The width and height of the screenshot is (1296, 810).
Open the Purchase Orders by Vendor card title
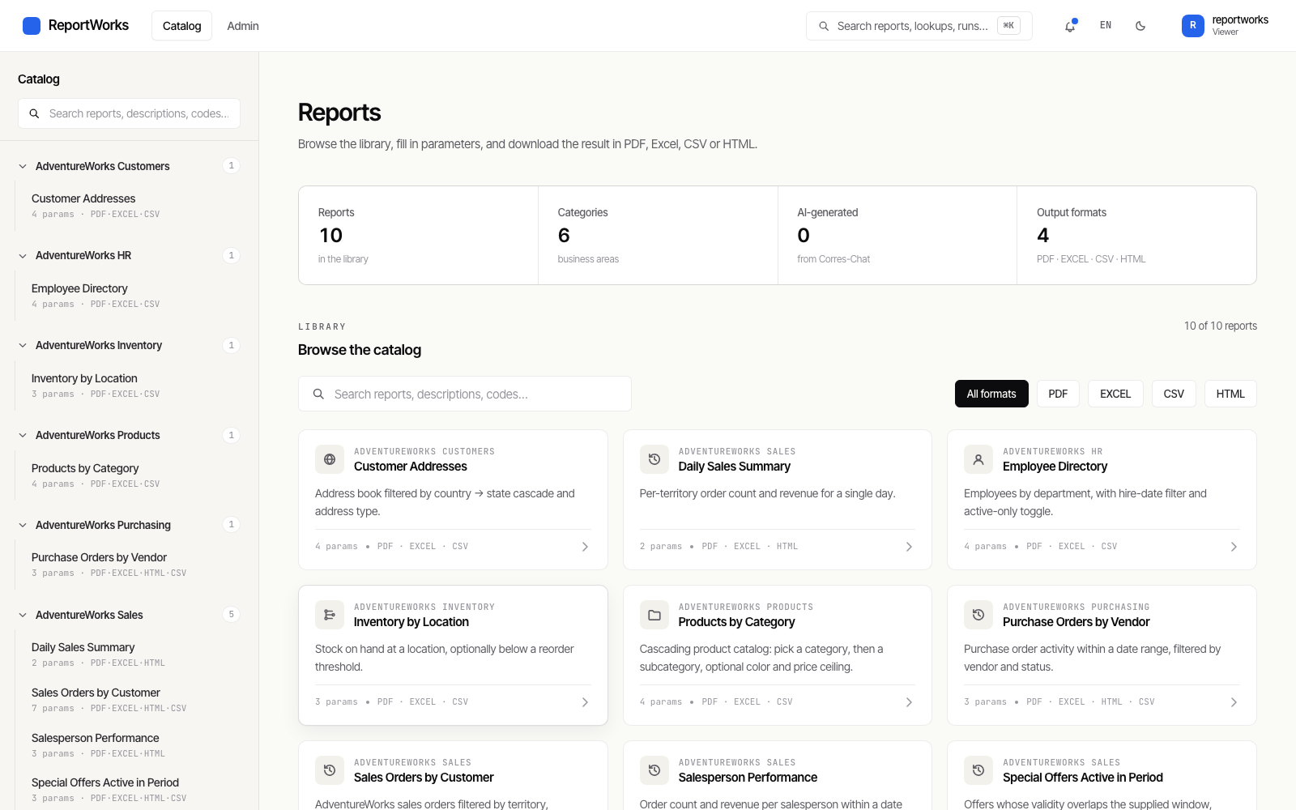tap(1076, 622)
